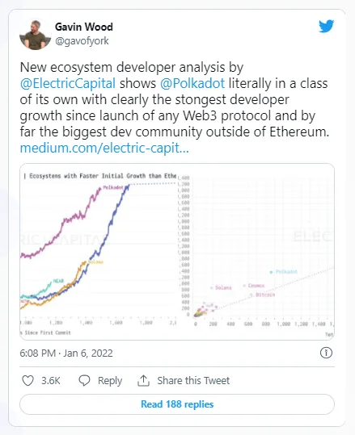Image resolution: width=355 pixels, height=435 pixels.
Task: Open the @Polkadot mention link
Action: 192,83
